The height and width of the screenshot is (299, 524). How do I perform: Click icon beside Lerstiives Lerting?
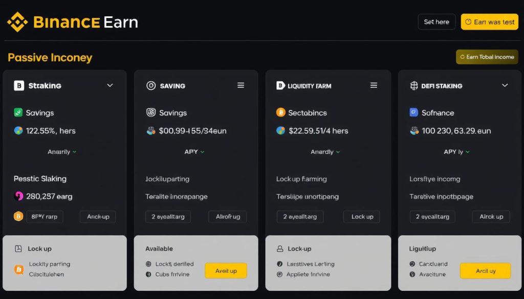point(280,264)
